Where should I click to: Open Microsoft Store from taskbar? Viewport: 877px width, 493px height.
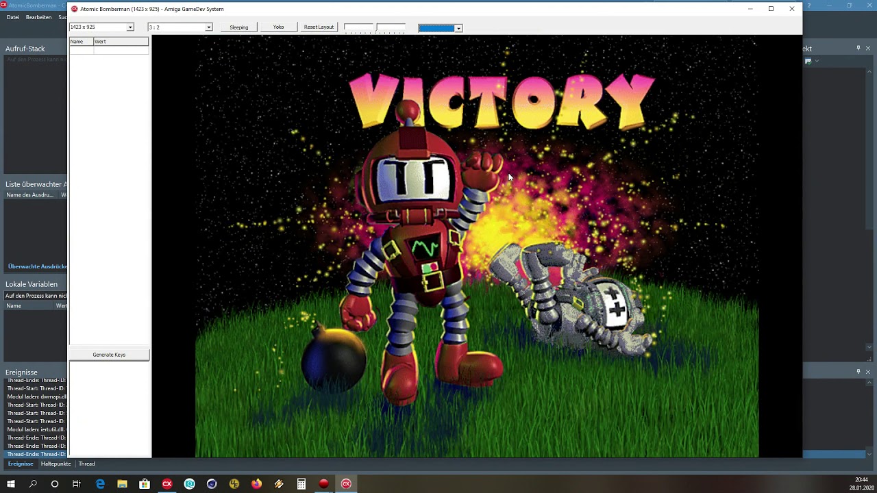(145, 484)
